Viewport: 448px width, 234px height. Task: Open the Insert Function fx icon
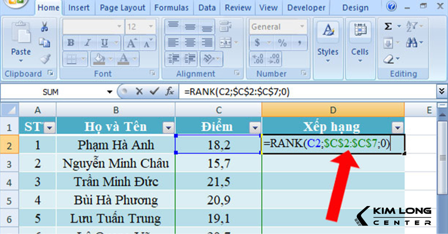coord(170,91)
